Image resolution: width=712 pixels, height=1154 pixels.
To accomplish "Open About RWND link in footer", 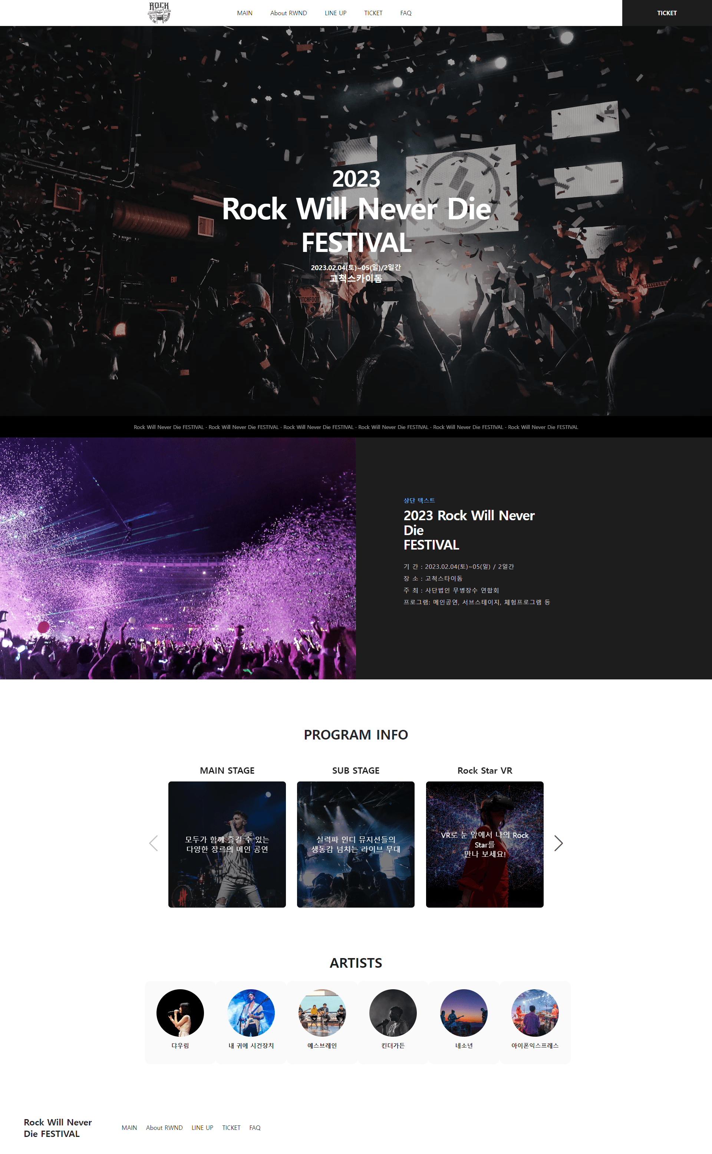I will coord(164,1128).
